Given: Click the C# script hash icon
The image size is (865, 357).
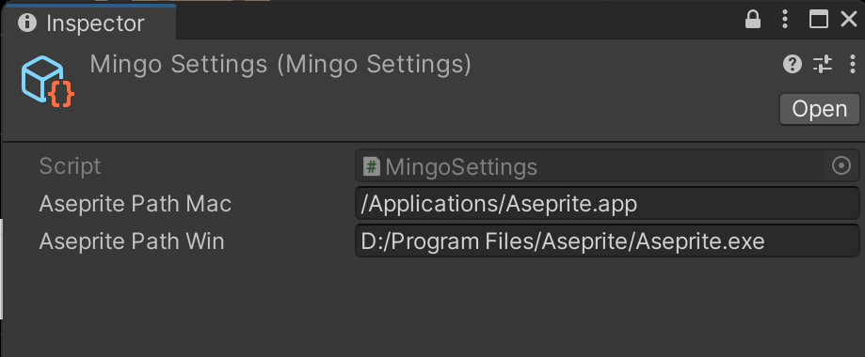Looking at the screenshot, I should tap(372, 166).
